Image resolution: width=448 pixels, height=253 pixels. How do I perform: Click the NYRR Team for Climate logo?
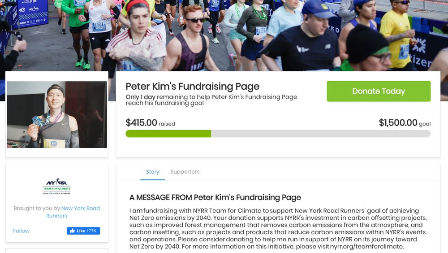tap(57, 186)
